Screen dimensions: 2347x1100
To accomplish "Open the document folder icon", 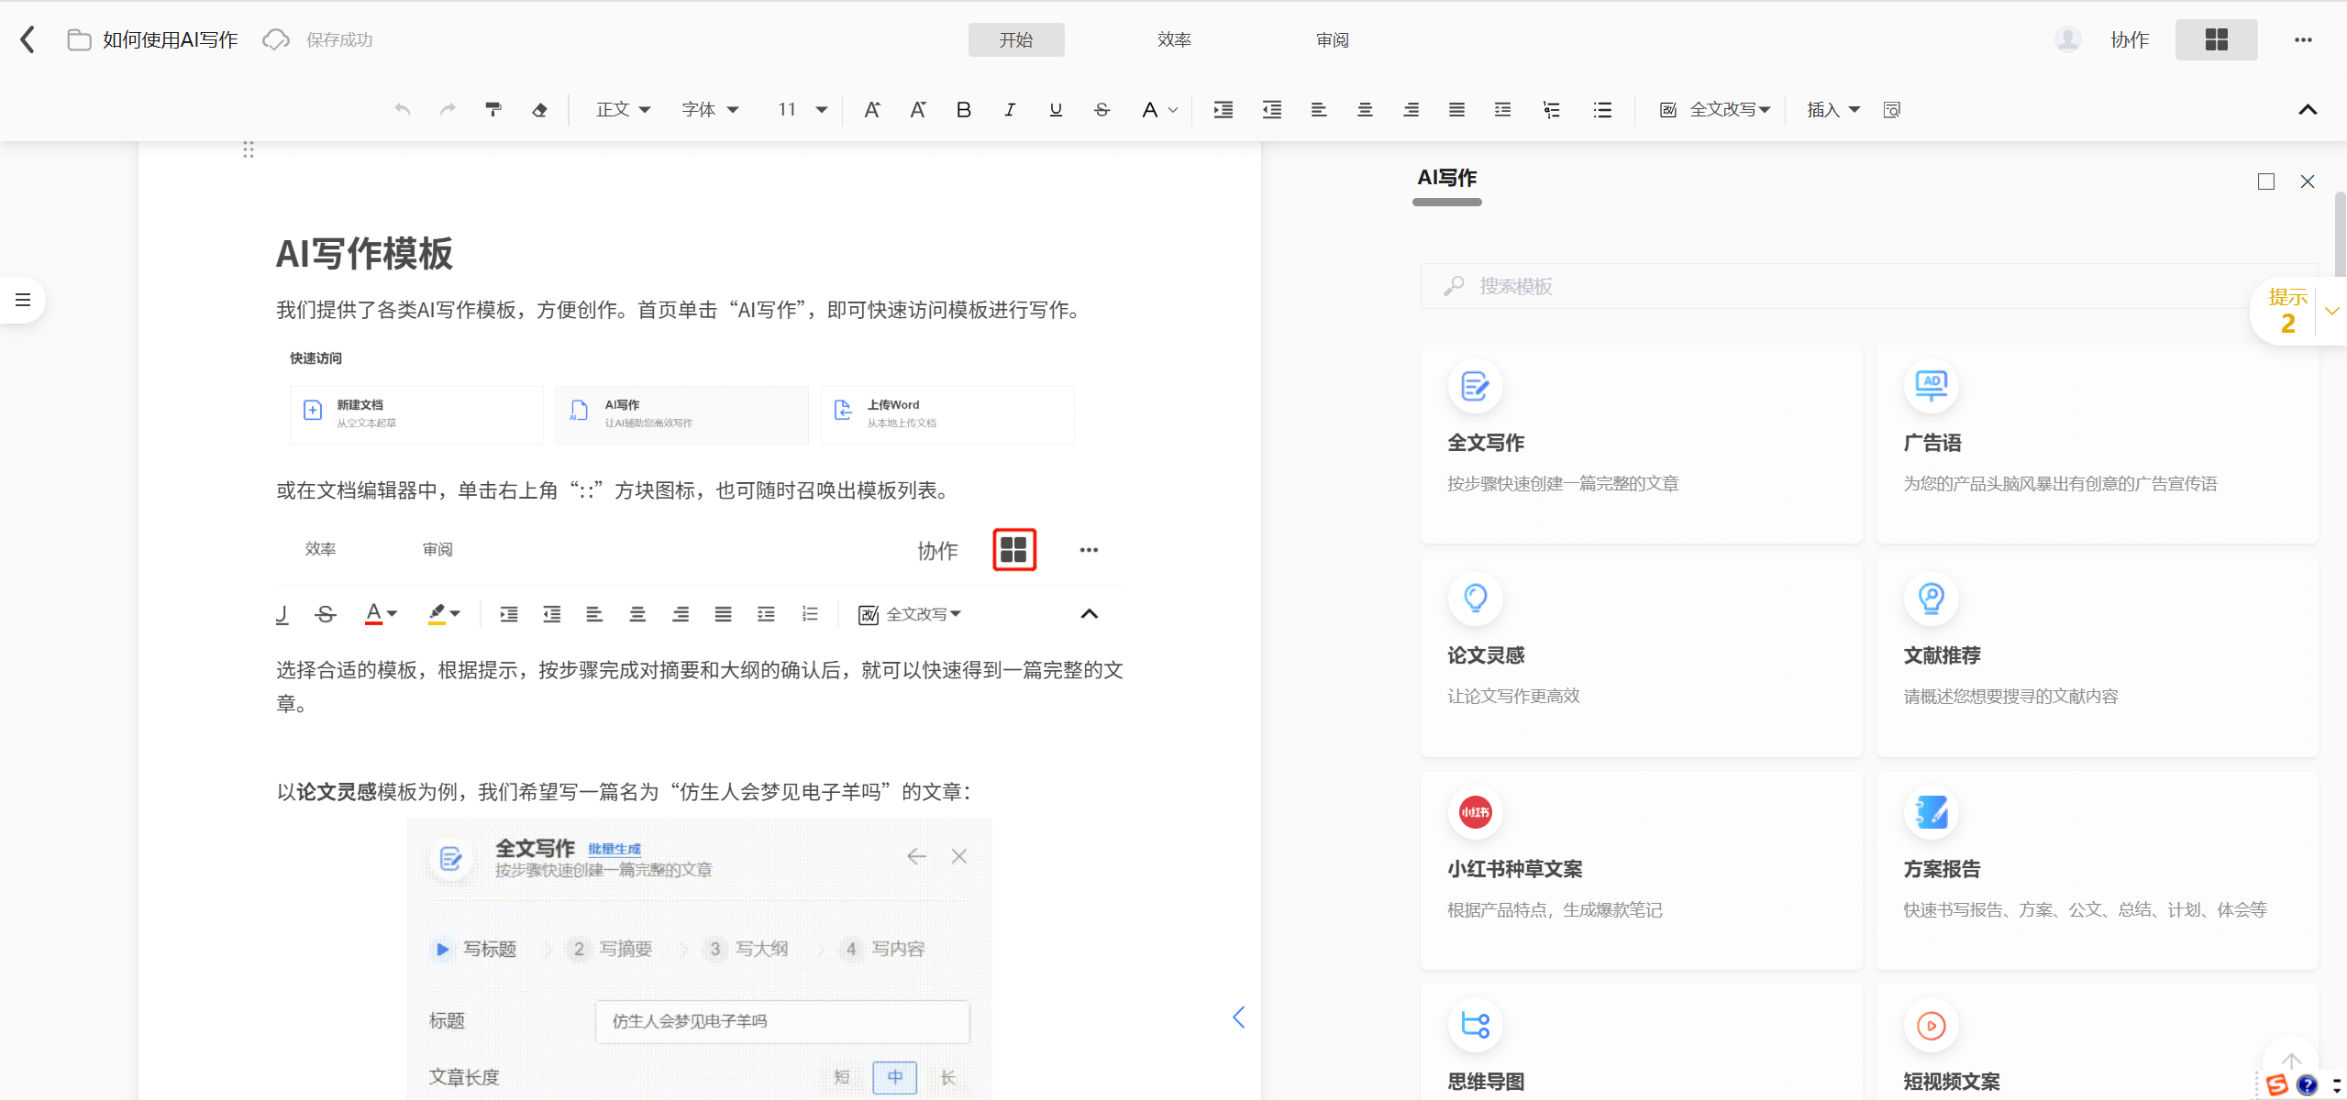I will 79,39.
